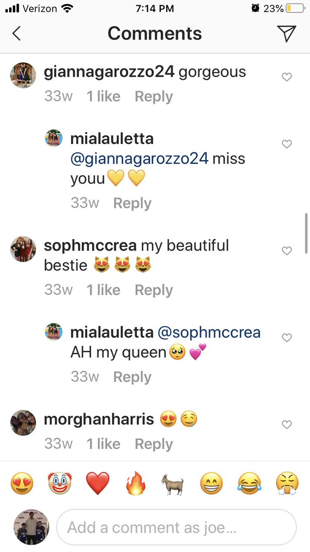
Task: Insert the heart-eyes emoji quick reaction
Action: [22, 484]
